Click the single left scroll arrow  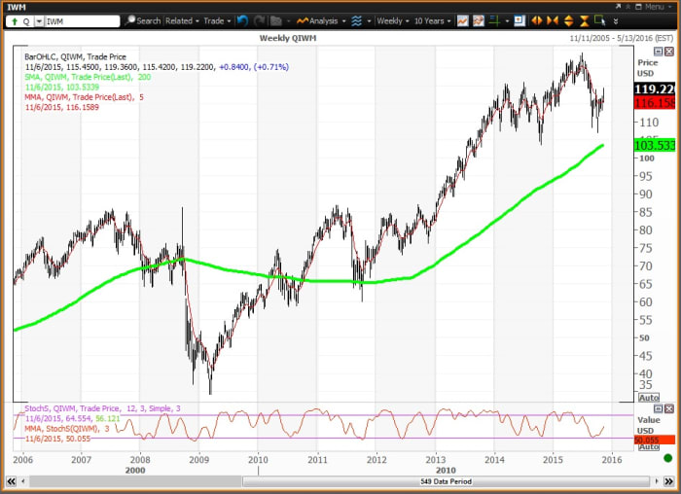click(x=23, y=481)
